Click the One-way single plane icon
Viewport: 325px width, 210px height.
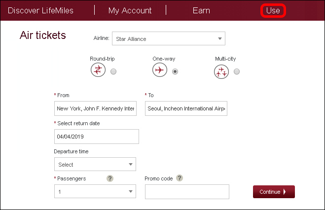pyautogui.click(x=160, y=70)
